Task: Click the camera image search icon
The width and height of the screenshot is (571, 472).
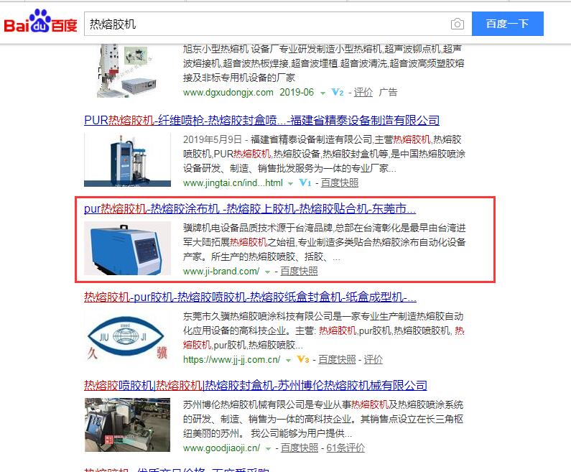Action: coord(457,24)
